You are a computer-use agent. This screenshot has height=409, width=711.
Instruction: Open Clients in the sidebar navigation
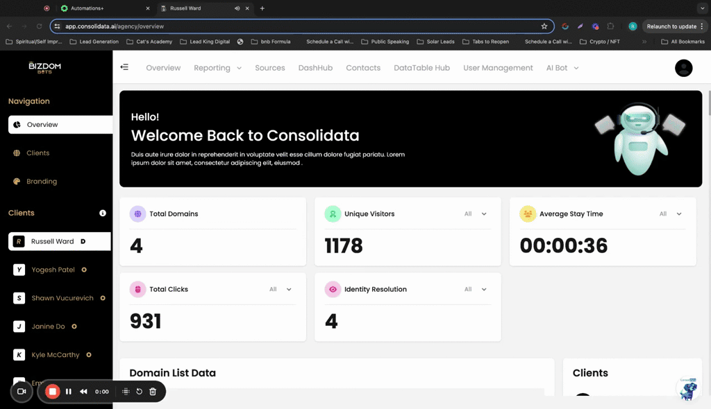pyautogui.click(x=37, y=153)
